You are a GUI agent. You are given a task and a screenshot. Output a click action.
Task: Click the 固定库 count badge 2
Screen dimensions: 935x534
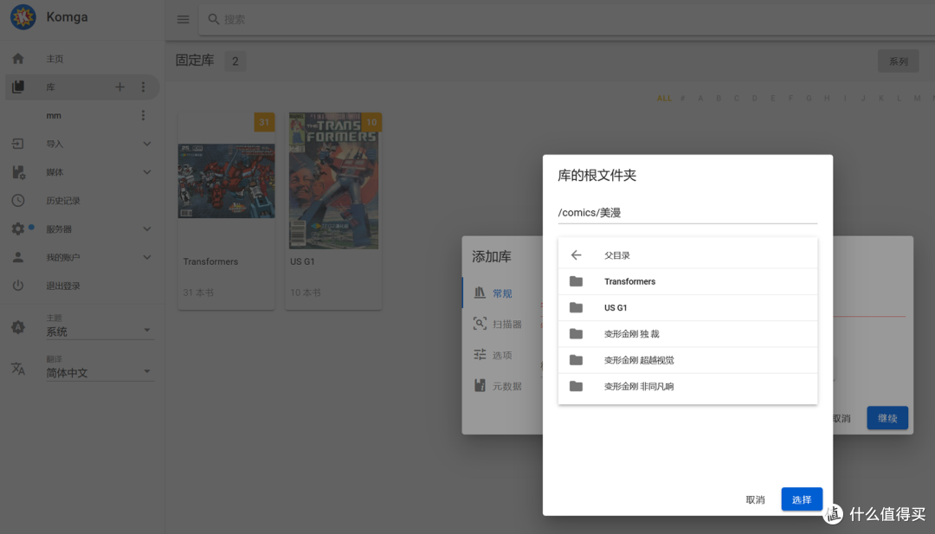235,61
